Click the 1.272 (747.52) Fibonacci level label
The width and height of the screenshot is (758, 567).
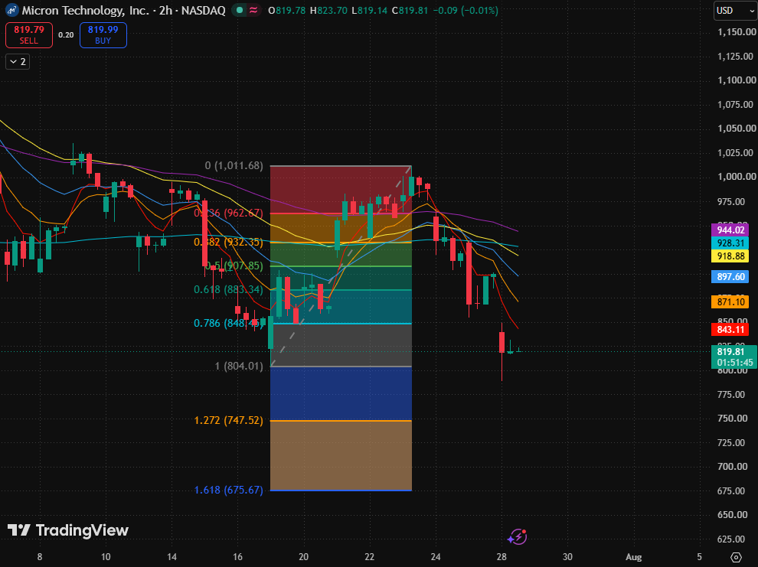pyautogui.click(x=229, y=420)
